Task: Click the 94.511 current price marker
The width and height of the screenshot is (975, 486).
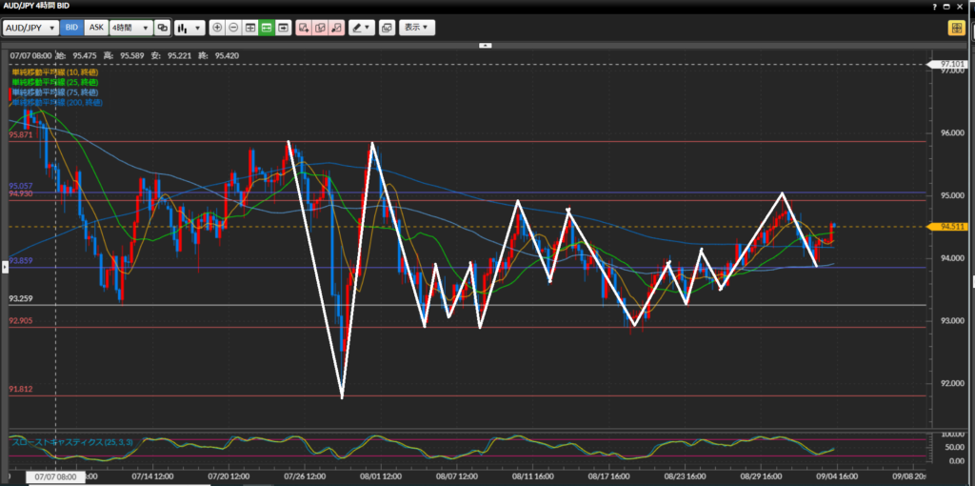Action: (x=953, y=227)
